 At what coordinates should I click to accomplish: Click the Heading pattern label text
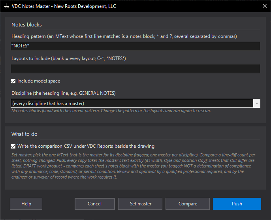(x=124, y=36)
